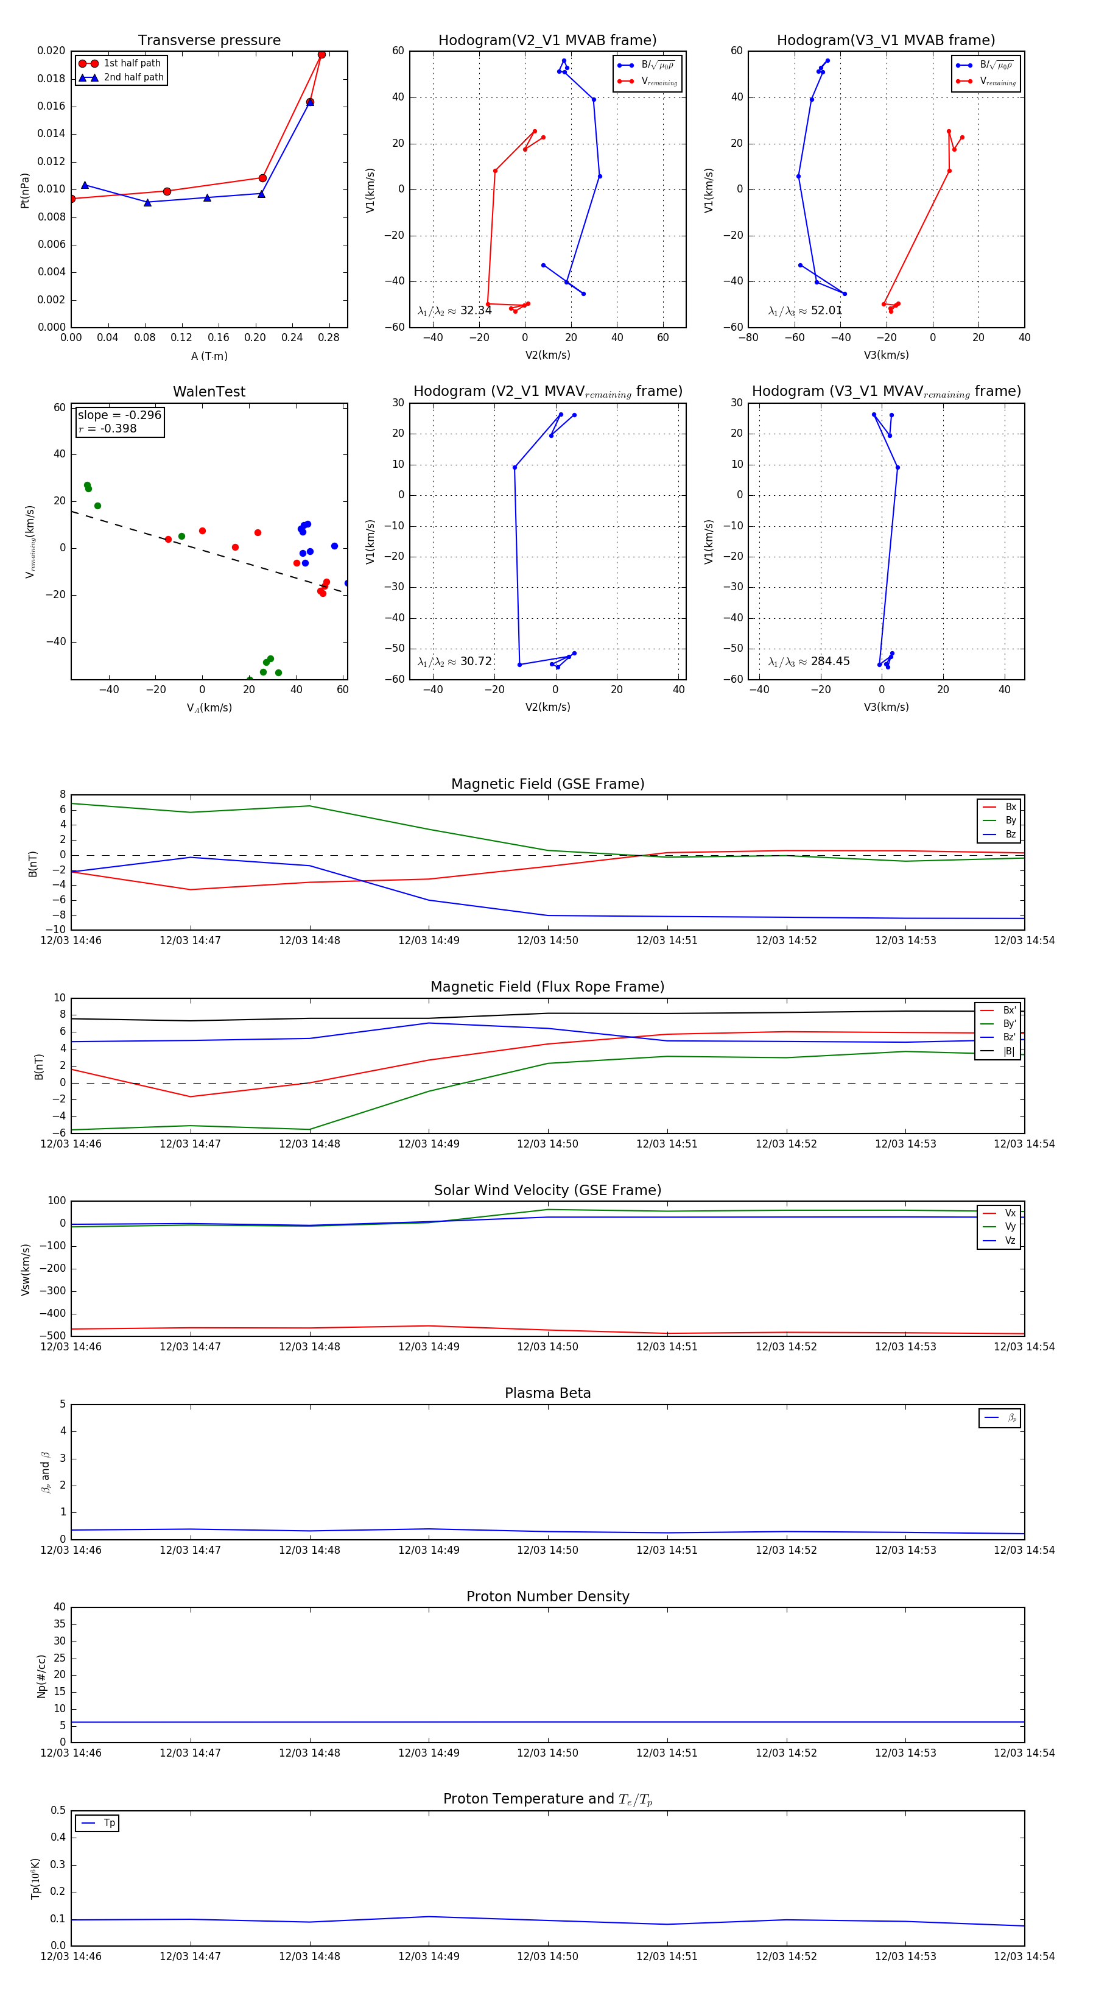This screenshot has width=1096, height=2010.
Task: Select the 'By' legend entry in GSE plot
Action: (x=999, y=820)
